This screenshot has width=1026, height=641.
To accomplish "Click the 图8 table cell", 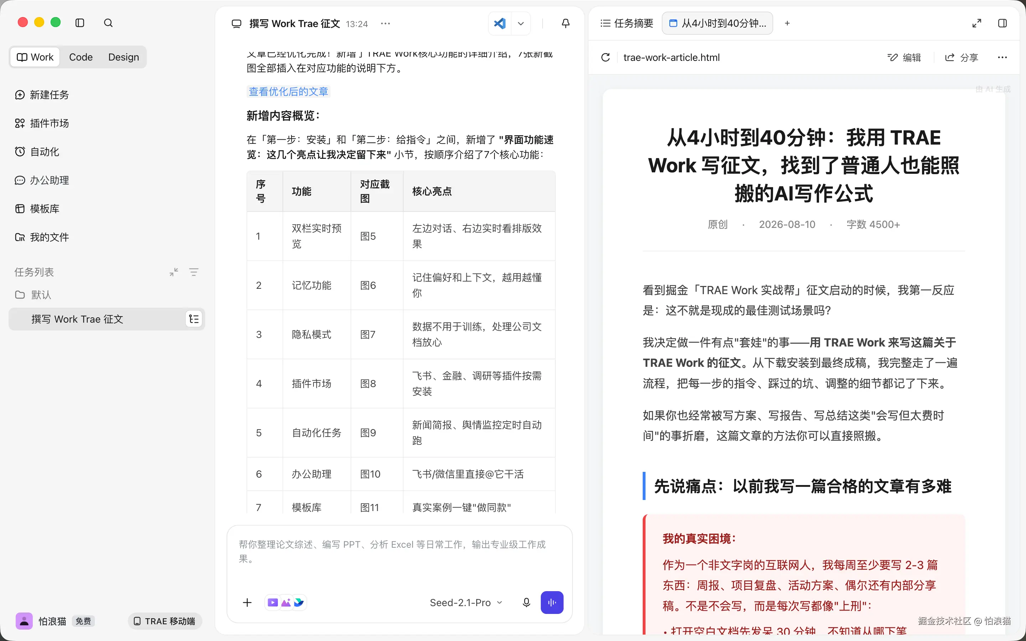I will click(377, 384).
